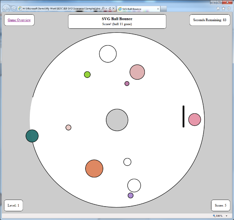Click the Score: 5 box
234x220 pixels.
point(221,205)
